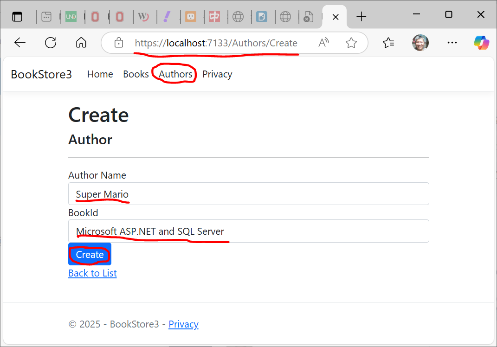
Task: Open the Authors nav link
Action: [175, 74]
